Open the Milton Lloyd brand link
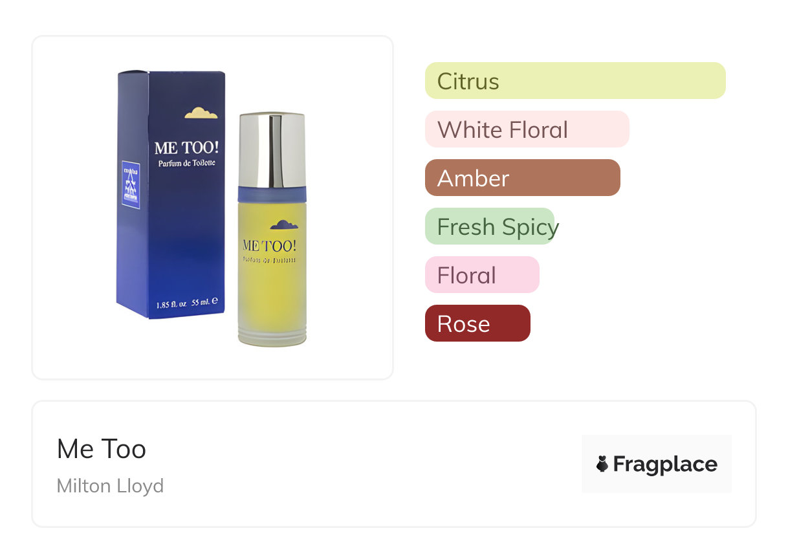The image size is (788, 559). point(110,486)
